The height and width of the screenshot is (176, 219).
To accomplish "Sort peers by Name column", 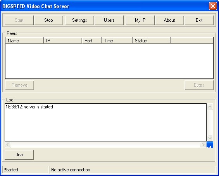I will click(24, 41).
